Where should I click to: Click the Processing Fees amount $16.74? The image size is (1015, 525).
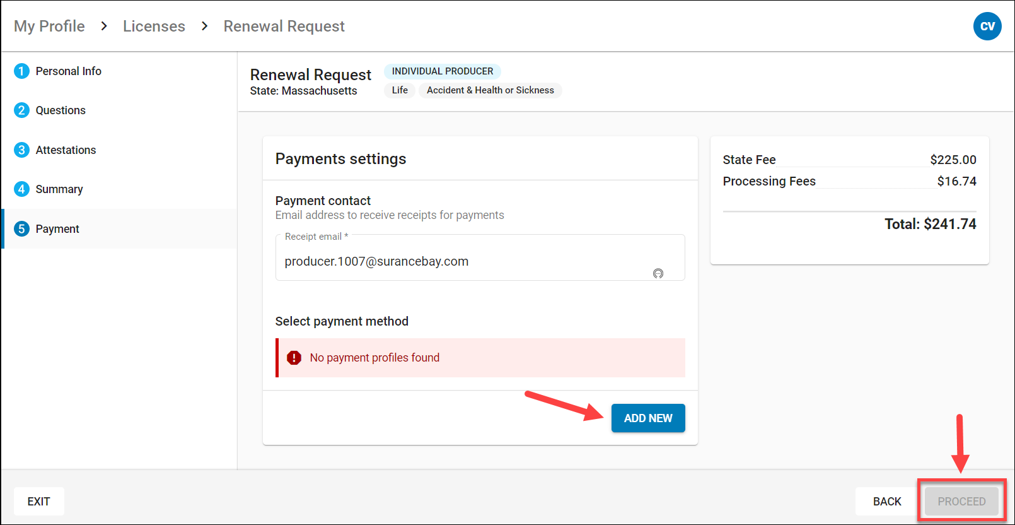(x=956, y=181)
